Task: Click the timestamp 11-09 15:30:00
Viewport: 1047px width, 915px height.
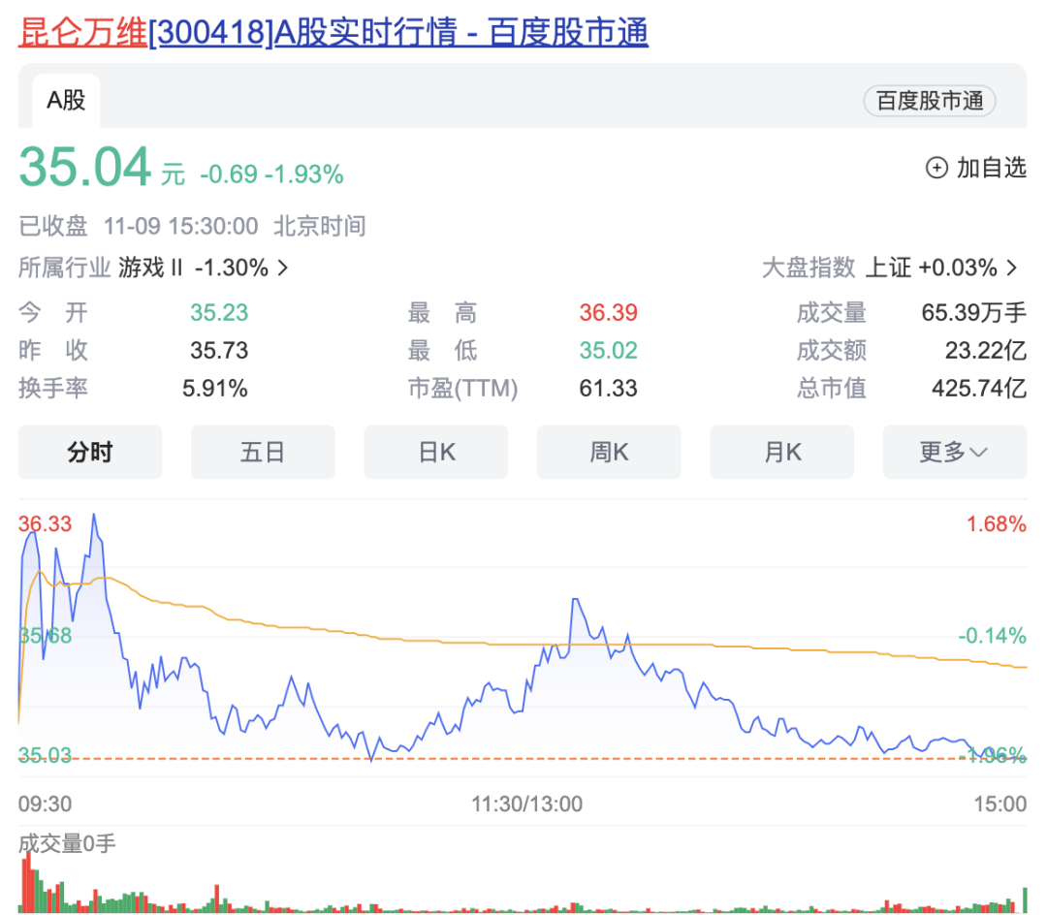Action: (181, 226)
